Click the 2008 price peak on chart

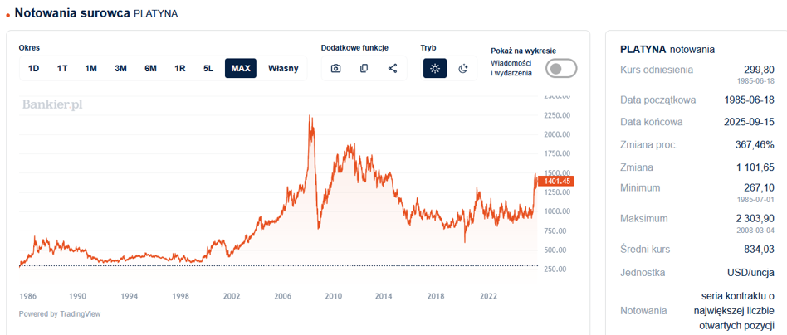click(x=310, y=119)
